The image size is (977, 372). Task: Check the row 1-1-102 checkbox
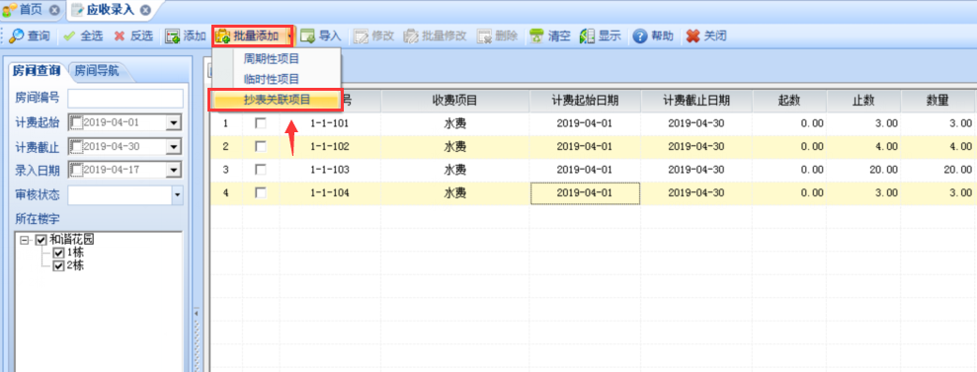click(x=261, y=147)
